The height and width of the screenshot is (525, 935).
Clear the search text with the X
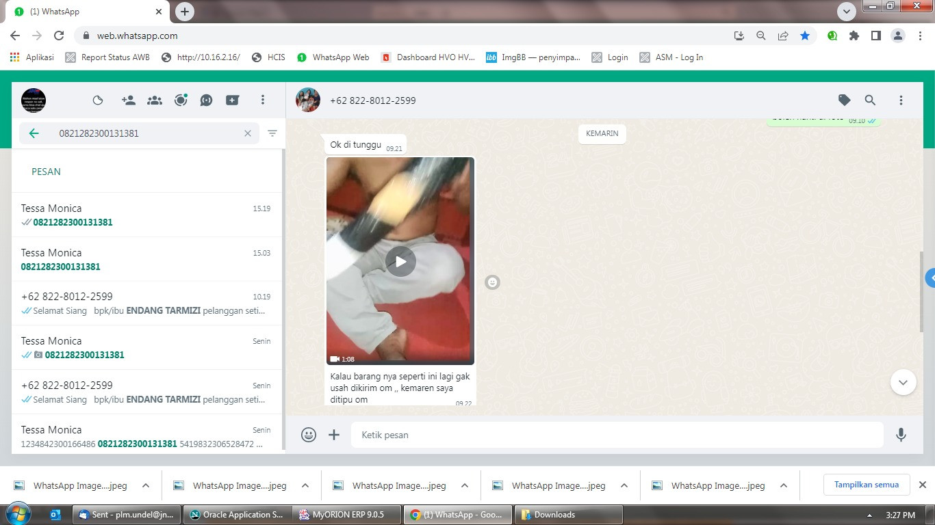pos(248,133)
